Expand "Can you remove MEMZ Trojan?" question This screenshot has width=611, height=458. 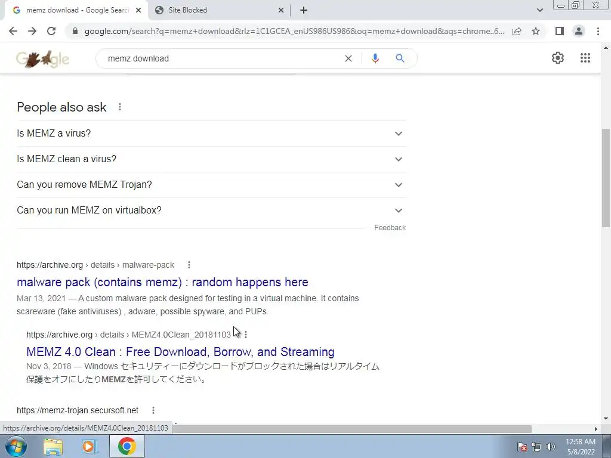coord(211,185)
